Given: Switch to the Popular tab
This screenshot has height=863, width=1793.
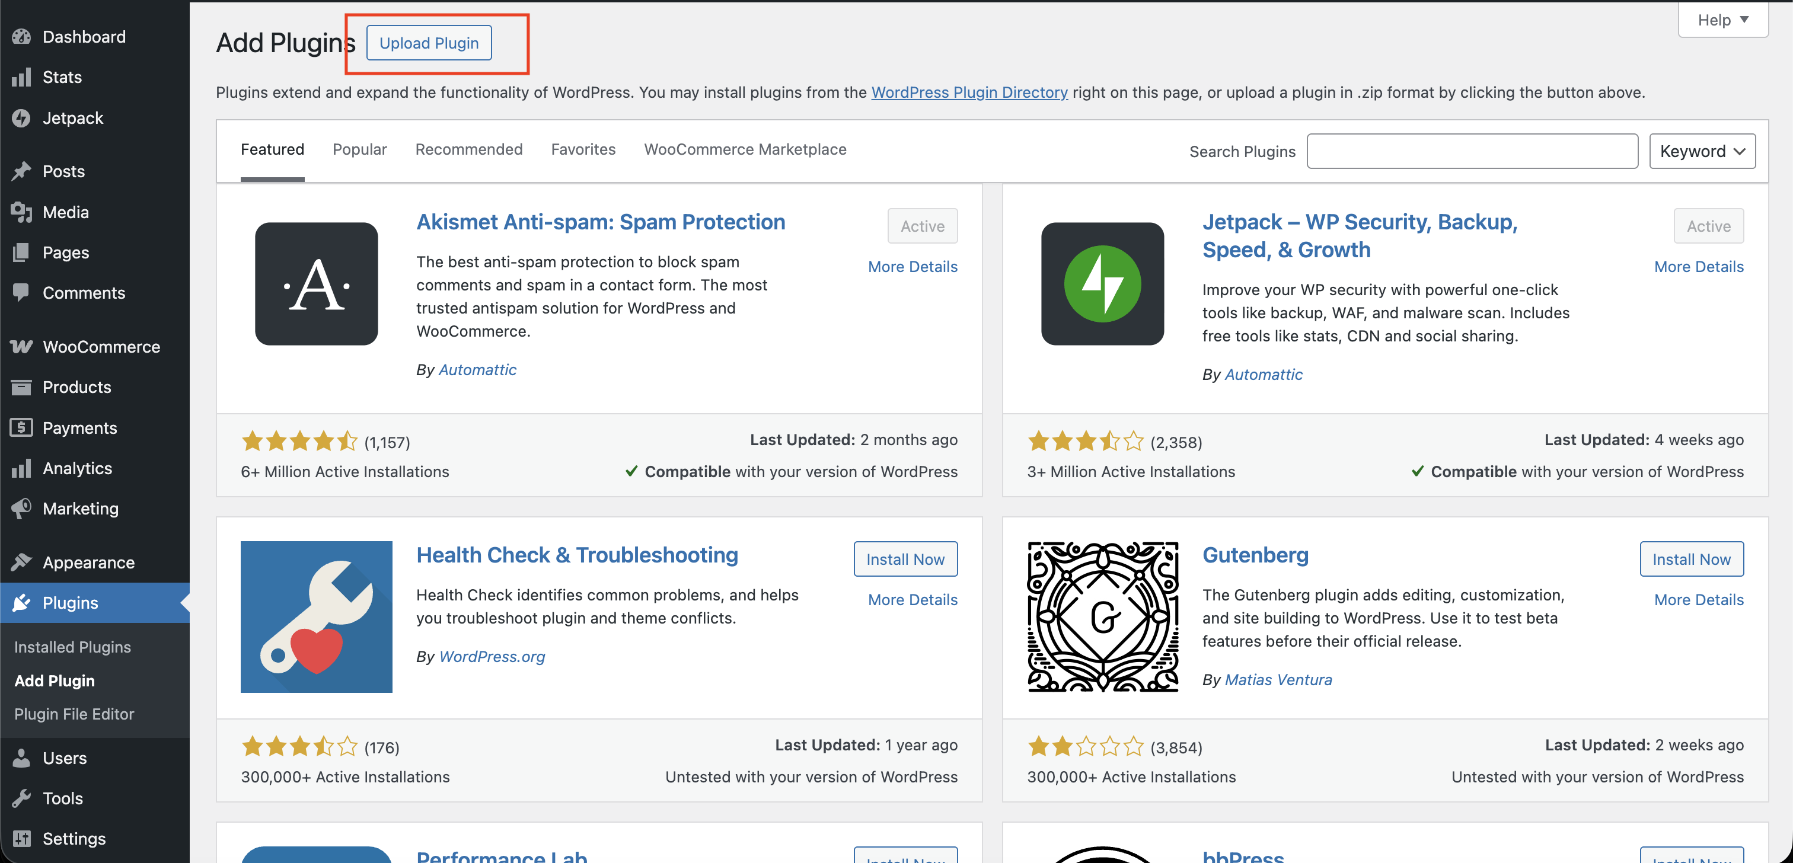Looking at the screenshot, I should click(359, 149).
